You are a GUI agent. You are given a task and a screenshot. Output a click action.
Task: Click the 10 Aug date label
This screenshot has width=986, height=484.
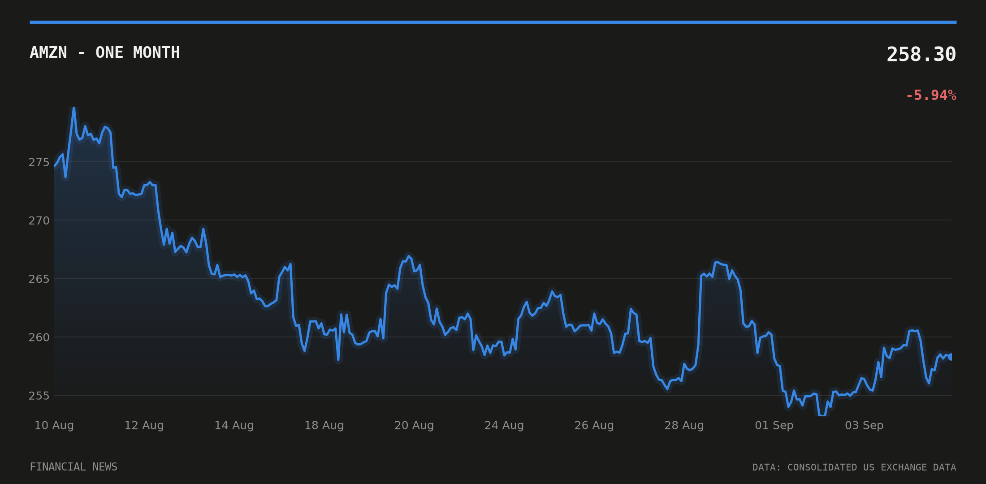pyautogui.click(x=54, y=425)
